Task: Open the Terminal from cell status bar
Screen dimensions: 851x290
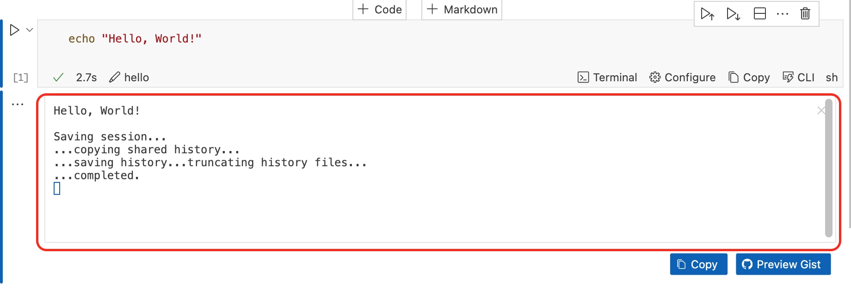Action: click(x=607, y=78)
